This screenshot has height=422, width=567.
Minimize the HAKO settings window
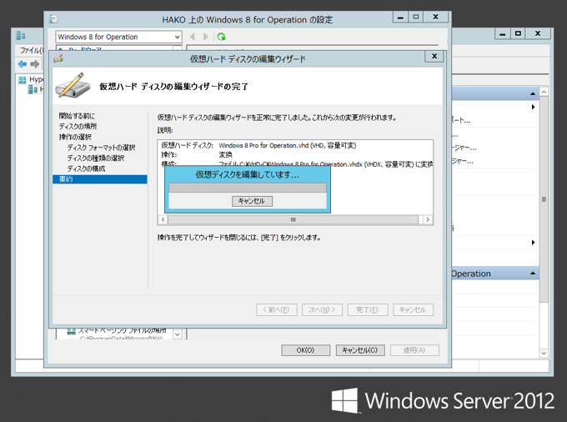point(400,17)
